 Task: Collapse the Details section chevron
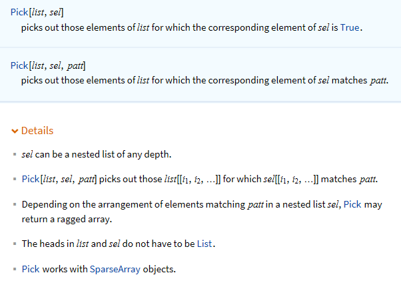click(15, 131)
